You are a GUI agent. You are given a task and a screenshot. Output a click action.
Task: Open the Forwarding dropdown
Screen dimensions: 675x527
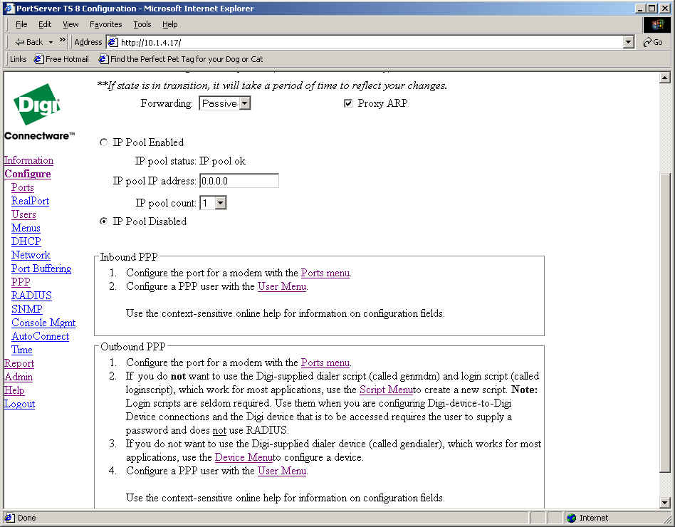[244, 104]
